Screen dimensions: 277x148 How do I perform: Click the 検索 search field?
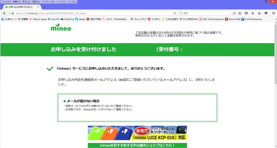205,13
